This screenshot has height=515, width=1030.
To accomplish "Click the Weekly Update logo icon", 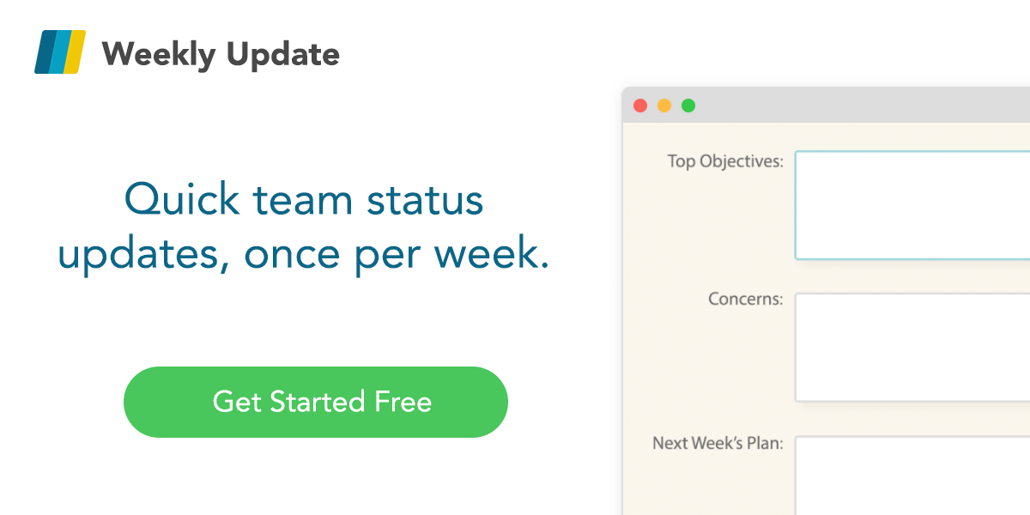I will point(60,51).
